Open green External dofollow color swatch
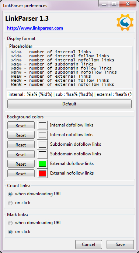139x253 pixels. (42, 164)
